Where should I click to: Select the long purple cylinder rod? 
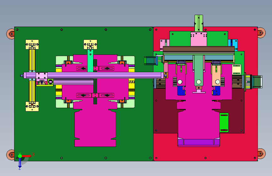pos(94,75)
